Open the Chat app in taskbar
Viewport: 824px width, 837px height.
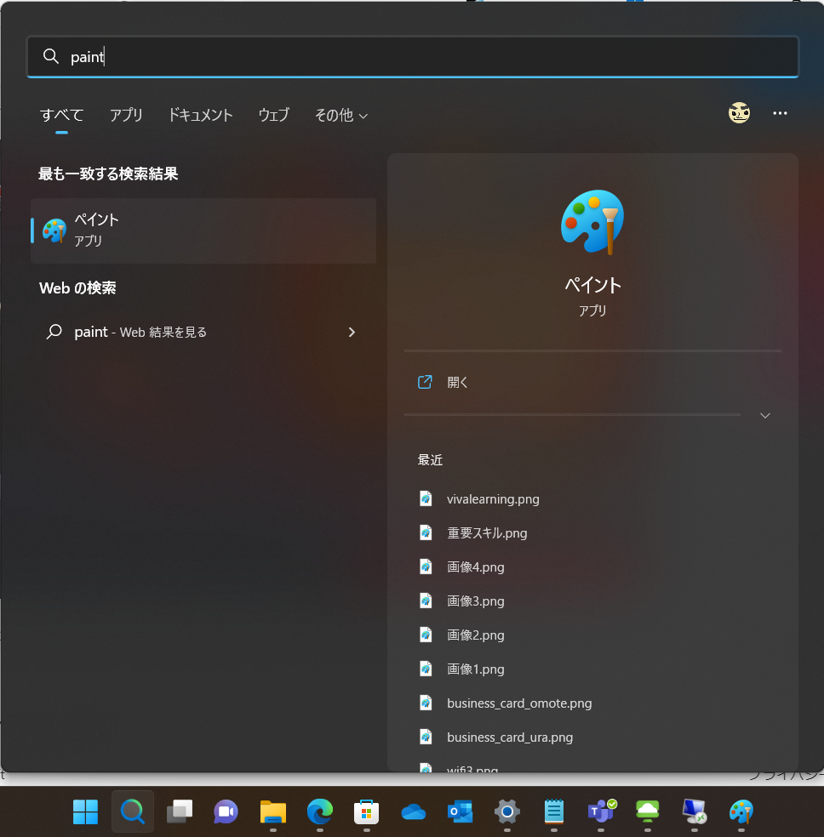(x=226, y=811)
